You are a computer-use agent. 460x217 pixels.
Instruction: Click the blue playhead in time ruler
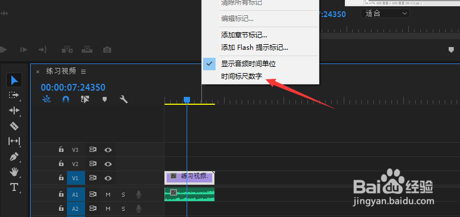(x=187, y=100)
